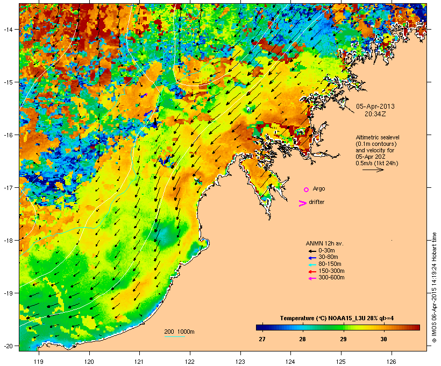
Task: Click the '20:34Z' time text
Action: [x=375, y=114]
